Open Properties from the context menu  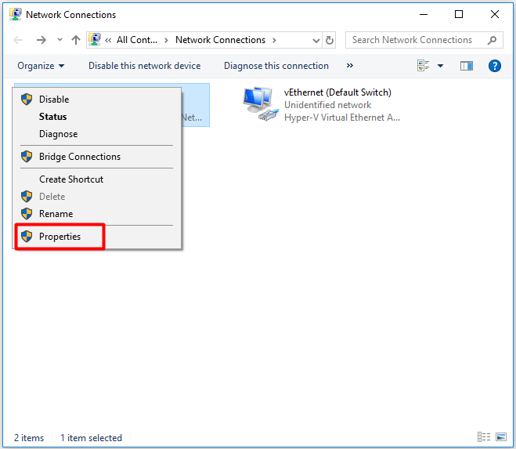97,237
